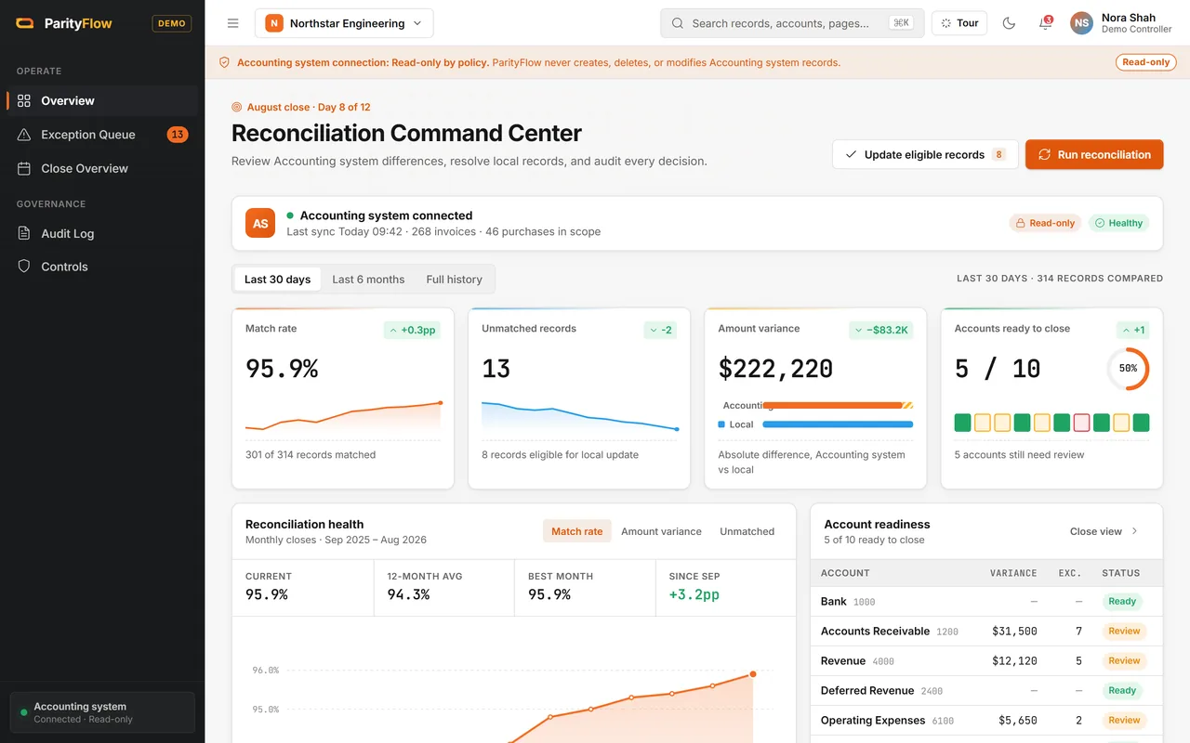Click Update eligible records button
Viewport: 1190px width, 743px height.
(925, 154)
